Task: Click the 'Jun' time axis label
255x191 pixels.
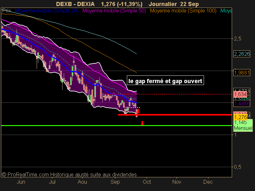Action: [21, 182]
